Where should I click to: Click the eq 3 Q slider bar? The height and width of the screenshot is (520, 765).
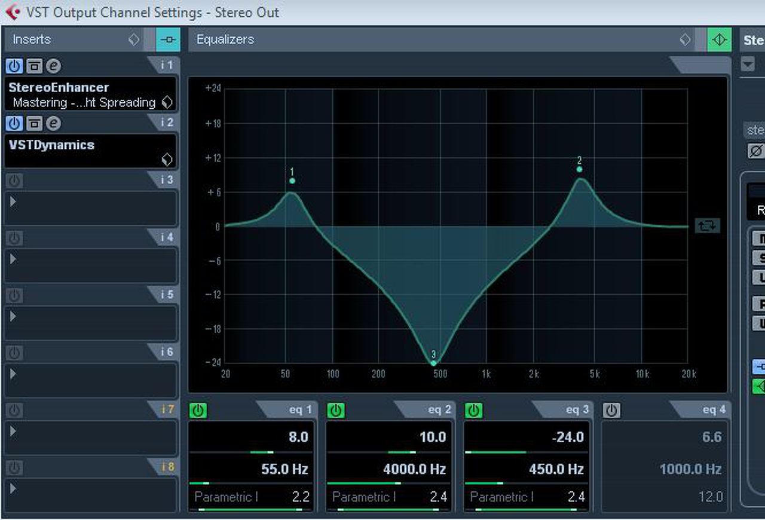[527, 510]
